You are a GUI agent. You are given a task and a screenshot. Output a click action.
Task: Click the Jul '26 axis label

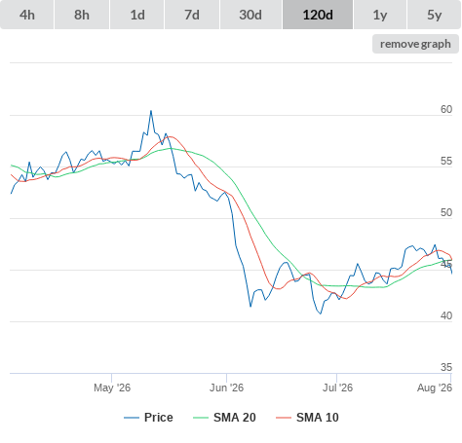point(337,388)
